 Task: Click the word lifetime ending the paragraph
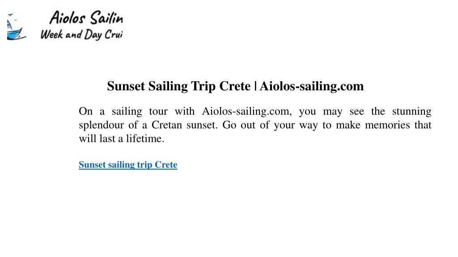coord(145,139)
